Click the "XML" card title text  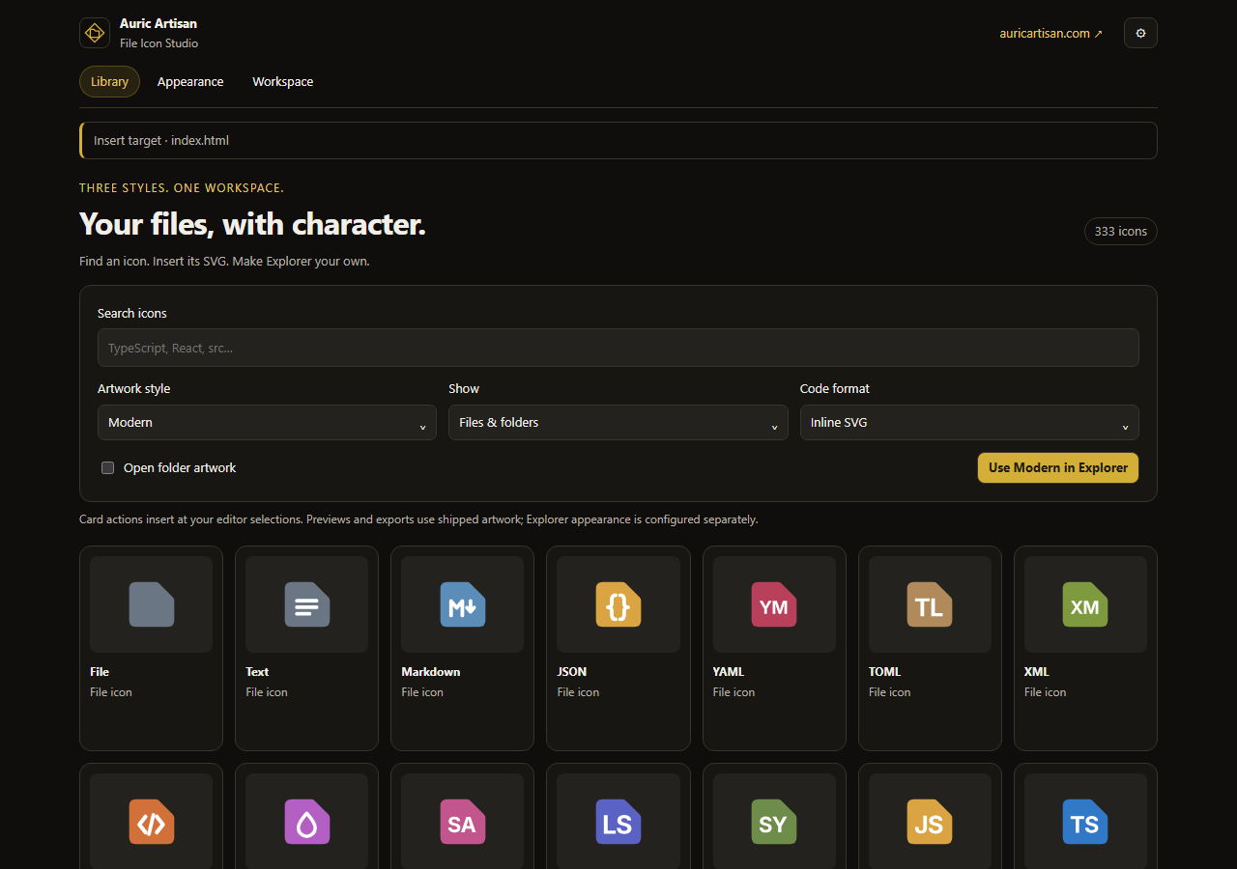[1037, 672]
